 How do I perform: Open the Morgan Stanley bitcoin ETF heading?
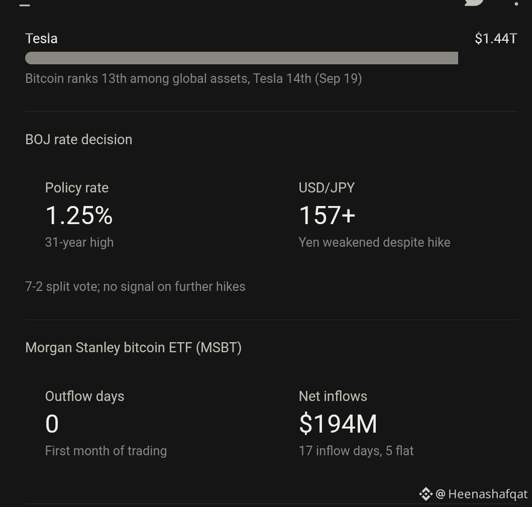point(133,348)
